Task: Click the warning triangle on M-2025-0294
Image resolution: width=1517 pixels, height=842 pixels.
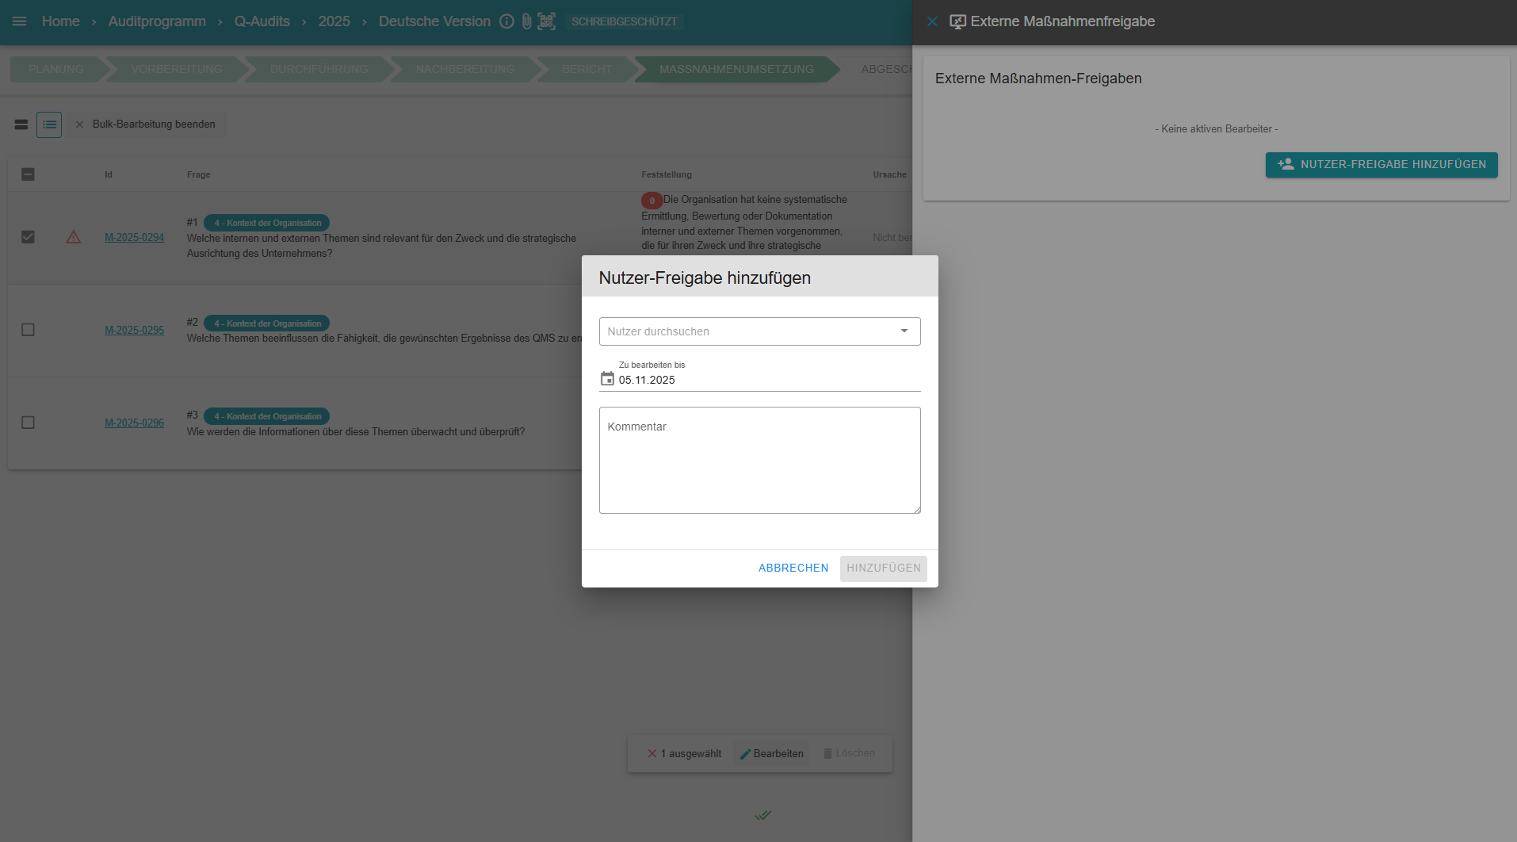Action: click(x=74, y=237)
